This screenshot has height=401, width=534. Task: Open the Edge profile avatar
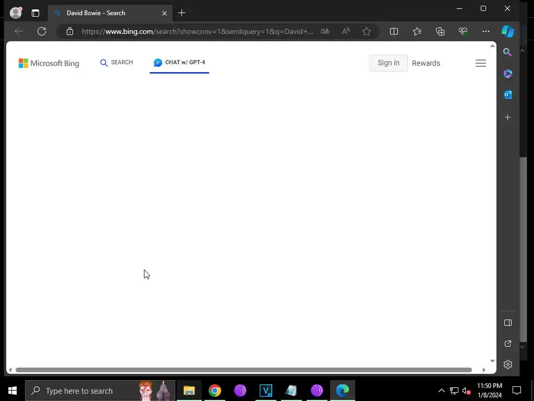point(16,13)
